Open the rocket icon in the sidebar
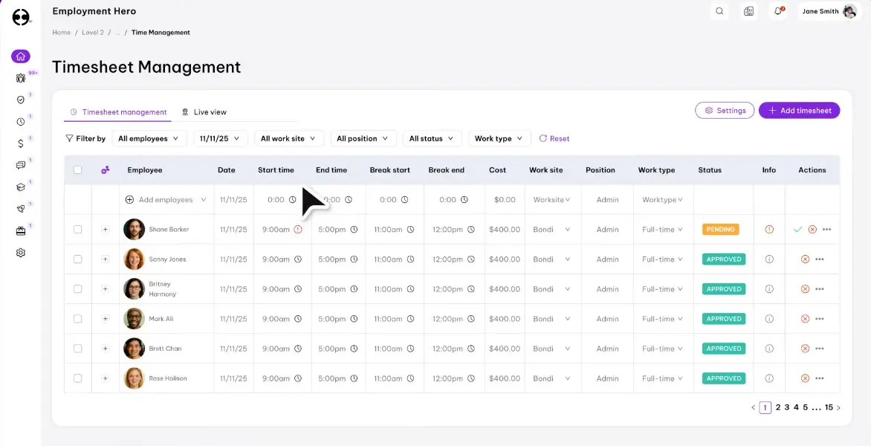The image size is (871, 446). click(x=20, y=210)
